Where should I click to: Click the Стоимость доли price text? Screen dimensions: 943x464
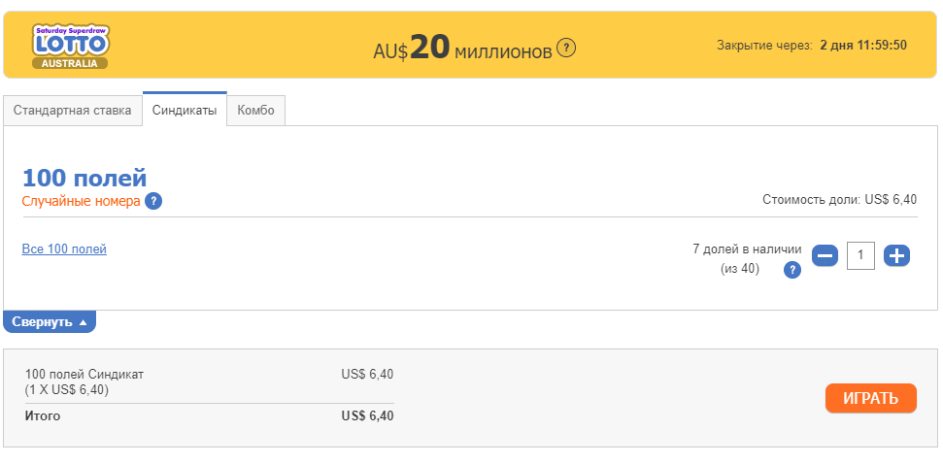839,200
